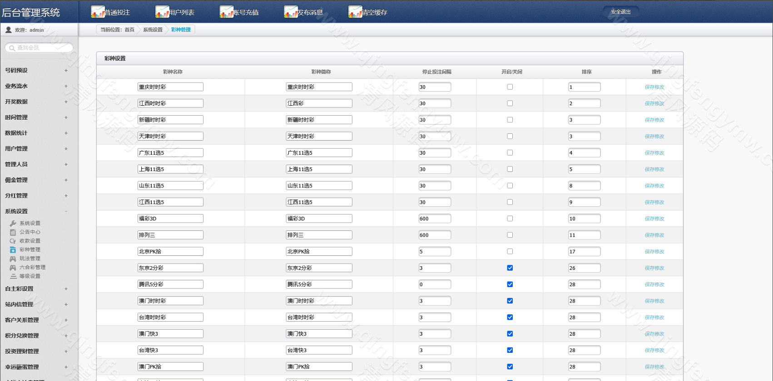This screenshot has width=773, height=381.
Task: Click the 公告中心 document icon
Action: (x=13, y=232)
